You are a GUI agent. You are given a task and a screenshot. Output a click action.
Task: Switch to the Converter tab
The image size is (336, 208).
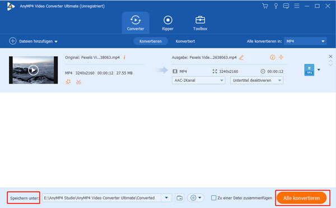(x=136, y=23)
